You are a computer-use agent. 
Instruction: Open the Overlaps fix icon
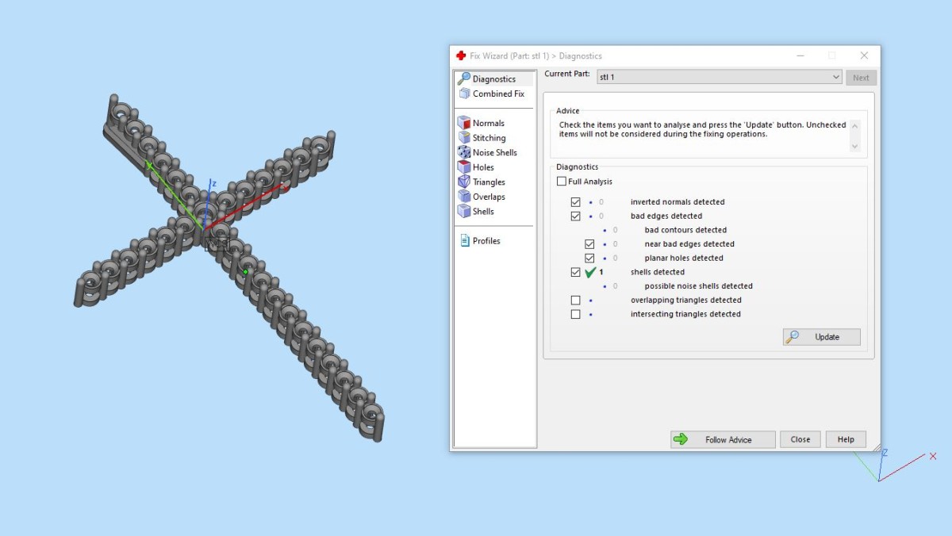(x=464, y=197)
